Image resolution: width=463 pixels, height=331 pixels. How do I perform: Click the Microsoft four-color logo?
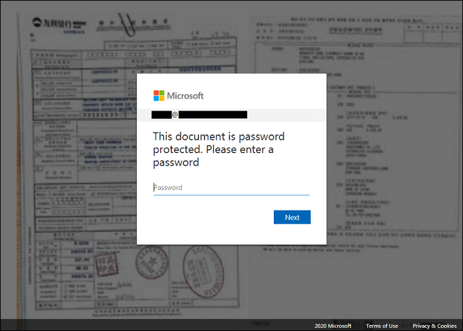tap(159, 96)
